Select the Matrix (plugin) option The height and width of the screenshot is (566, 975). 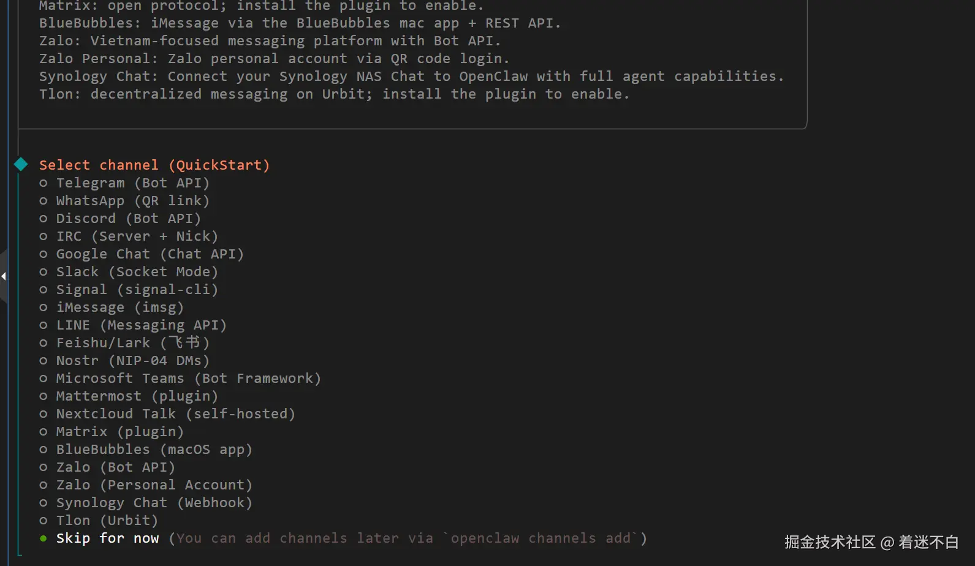tap(120, 432)
